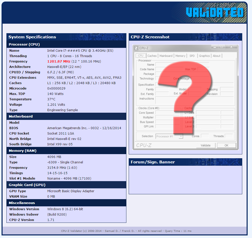Open the CPU tab in CPU-Z
This screenshot has height=238, width=252.
click(141, 56)
